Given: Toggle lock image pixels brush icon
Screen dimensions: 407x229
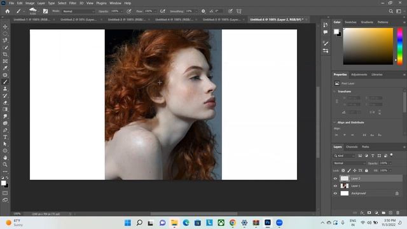Looking at the screenshot, I should point(349,170).
